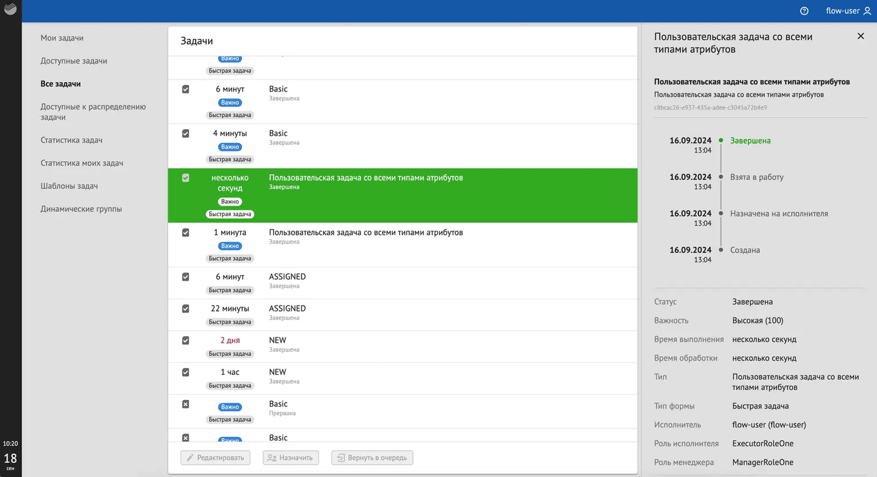Click the status icon of 22 минуты ASSIGNED task
This screenshot has width=877, height=477.
[185, 308]
